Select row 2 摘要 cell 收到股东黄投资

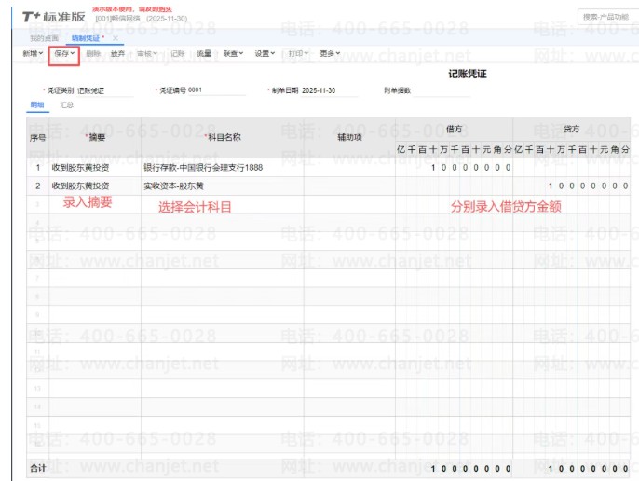pyautogui.click(x=95, y=186)
